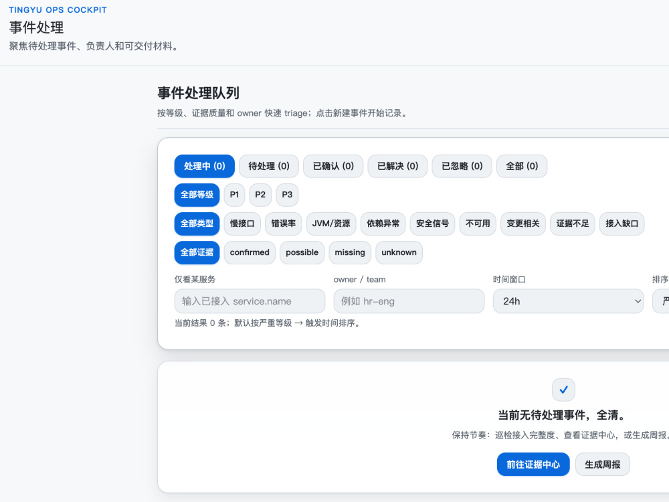Show 已确认 (0) events
The height and width of the screenshot is (502, 669).
[x=333, y=166]
